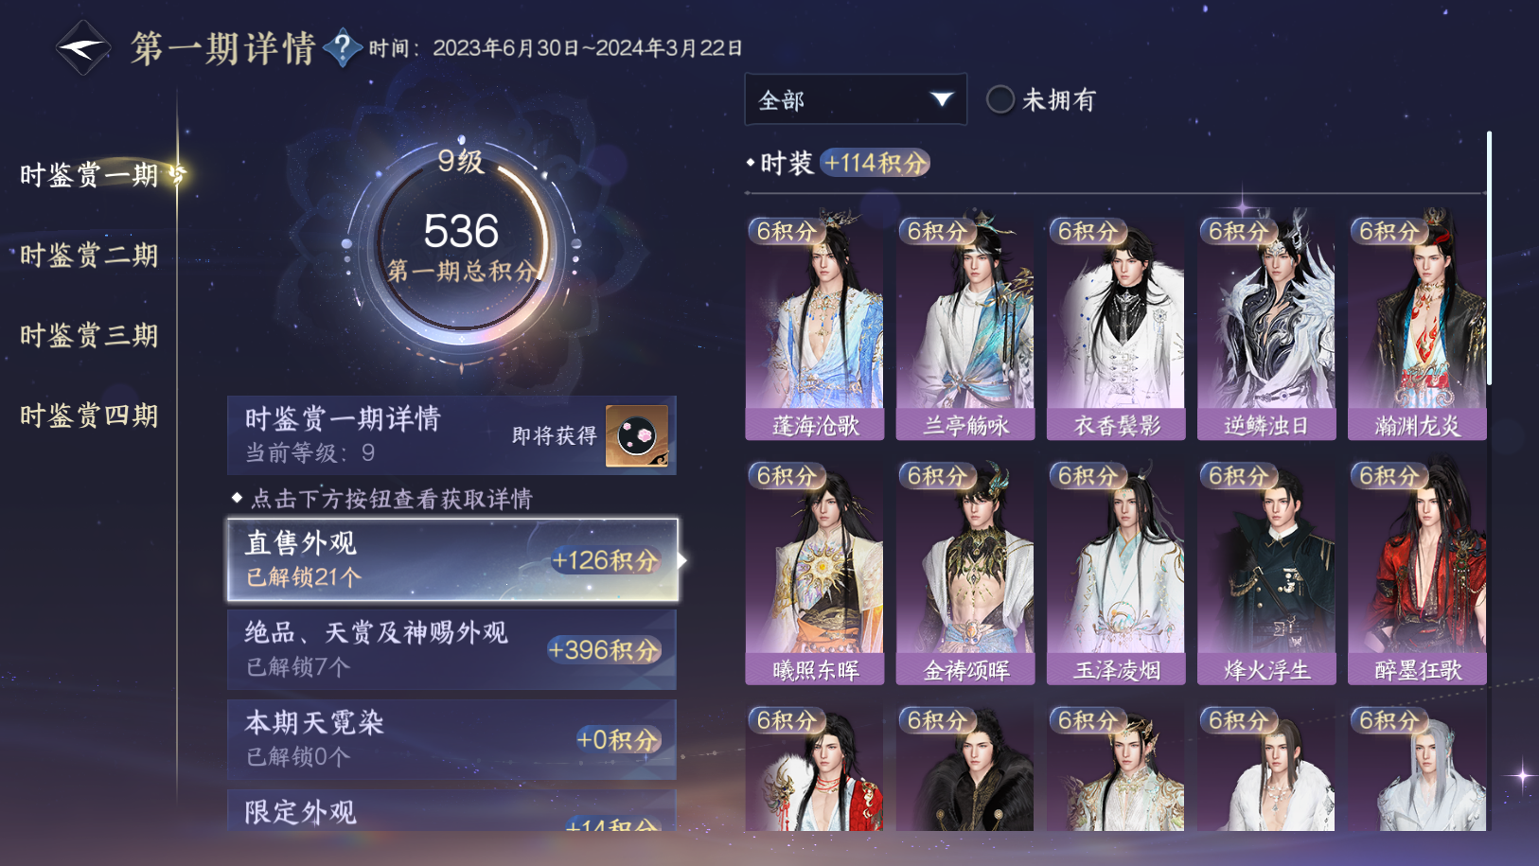Open 绝品、天赏及神赐外观 details
Screen dimensions: 1539x866
tap(451, 649)
